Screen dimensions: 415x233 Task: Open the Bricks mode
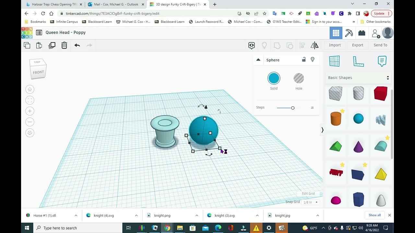point(362,33)
